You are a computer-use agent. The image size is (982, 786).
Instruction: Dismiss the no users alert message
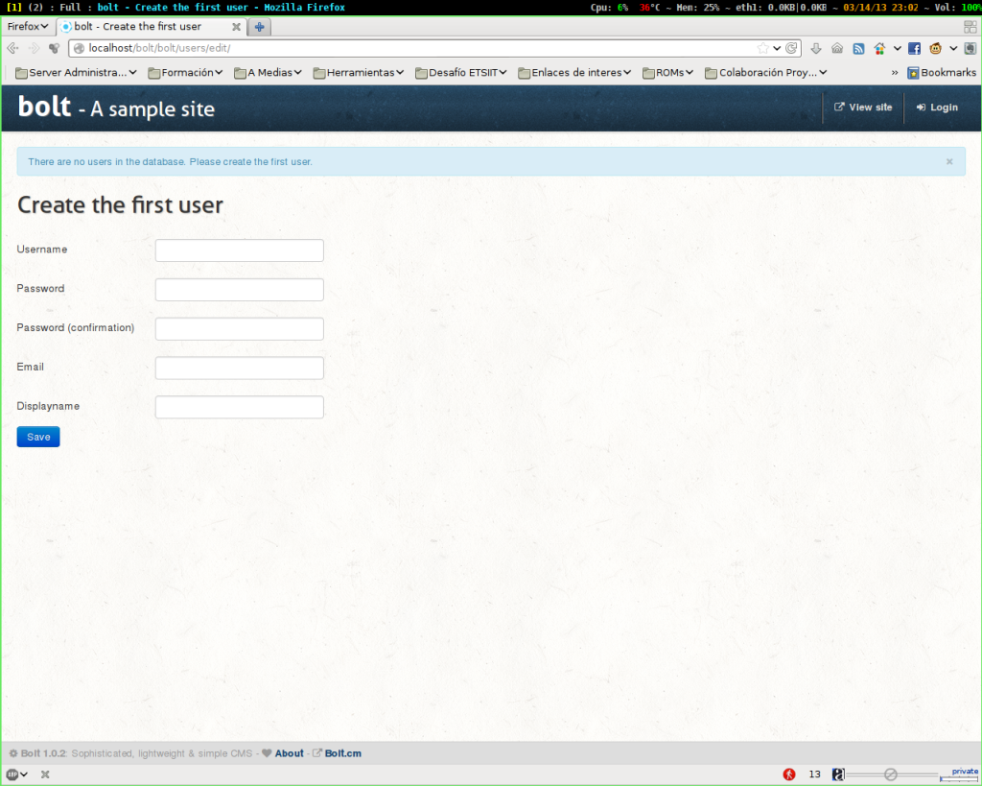tap(949, 162)
